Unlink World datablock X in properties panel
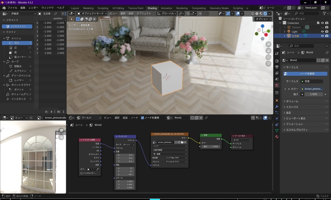 click(327, 60)
